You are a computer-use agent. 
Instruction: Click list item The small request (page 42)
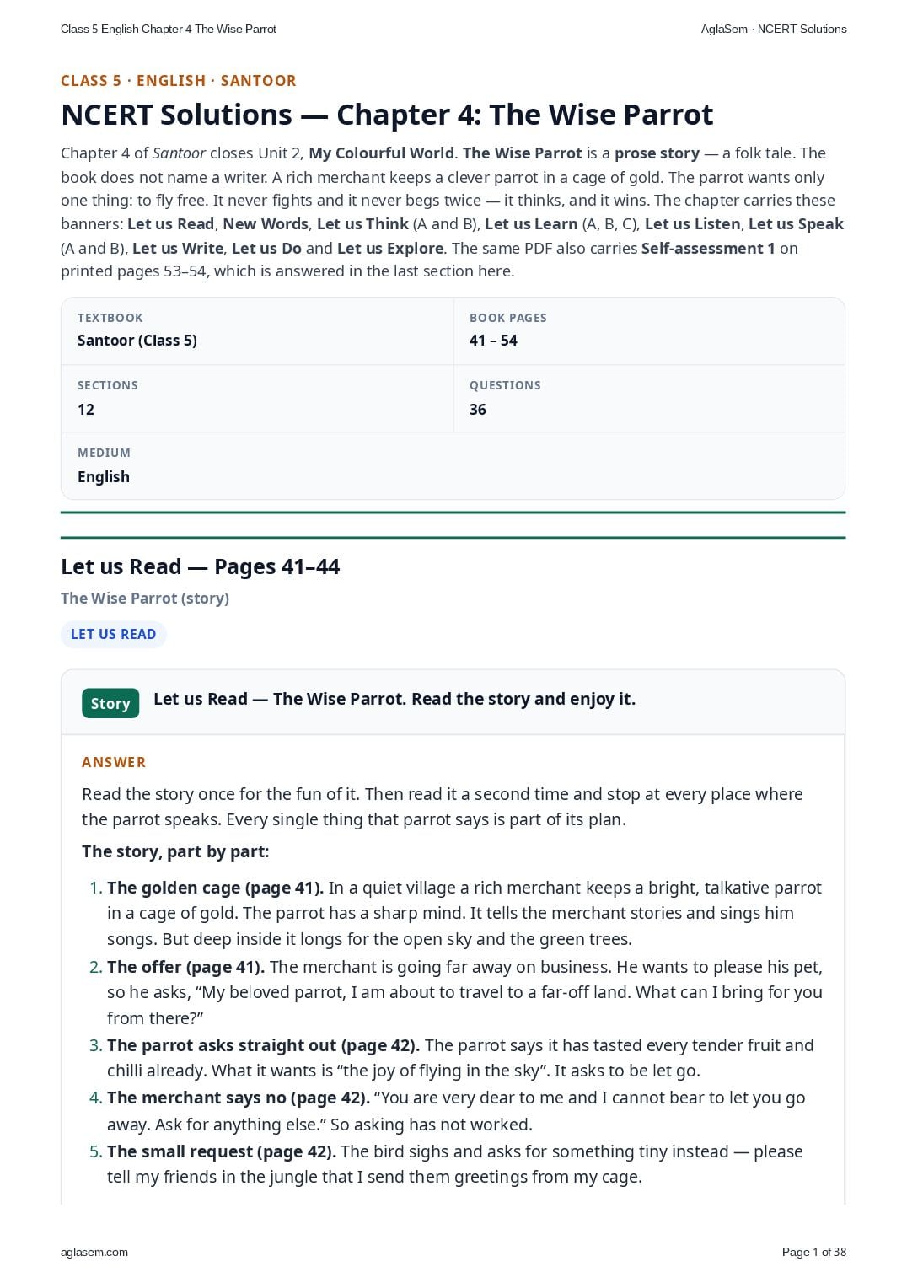[455, 1164]
